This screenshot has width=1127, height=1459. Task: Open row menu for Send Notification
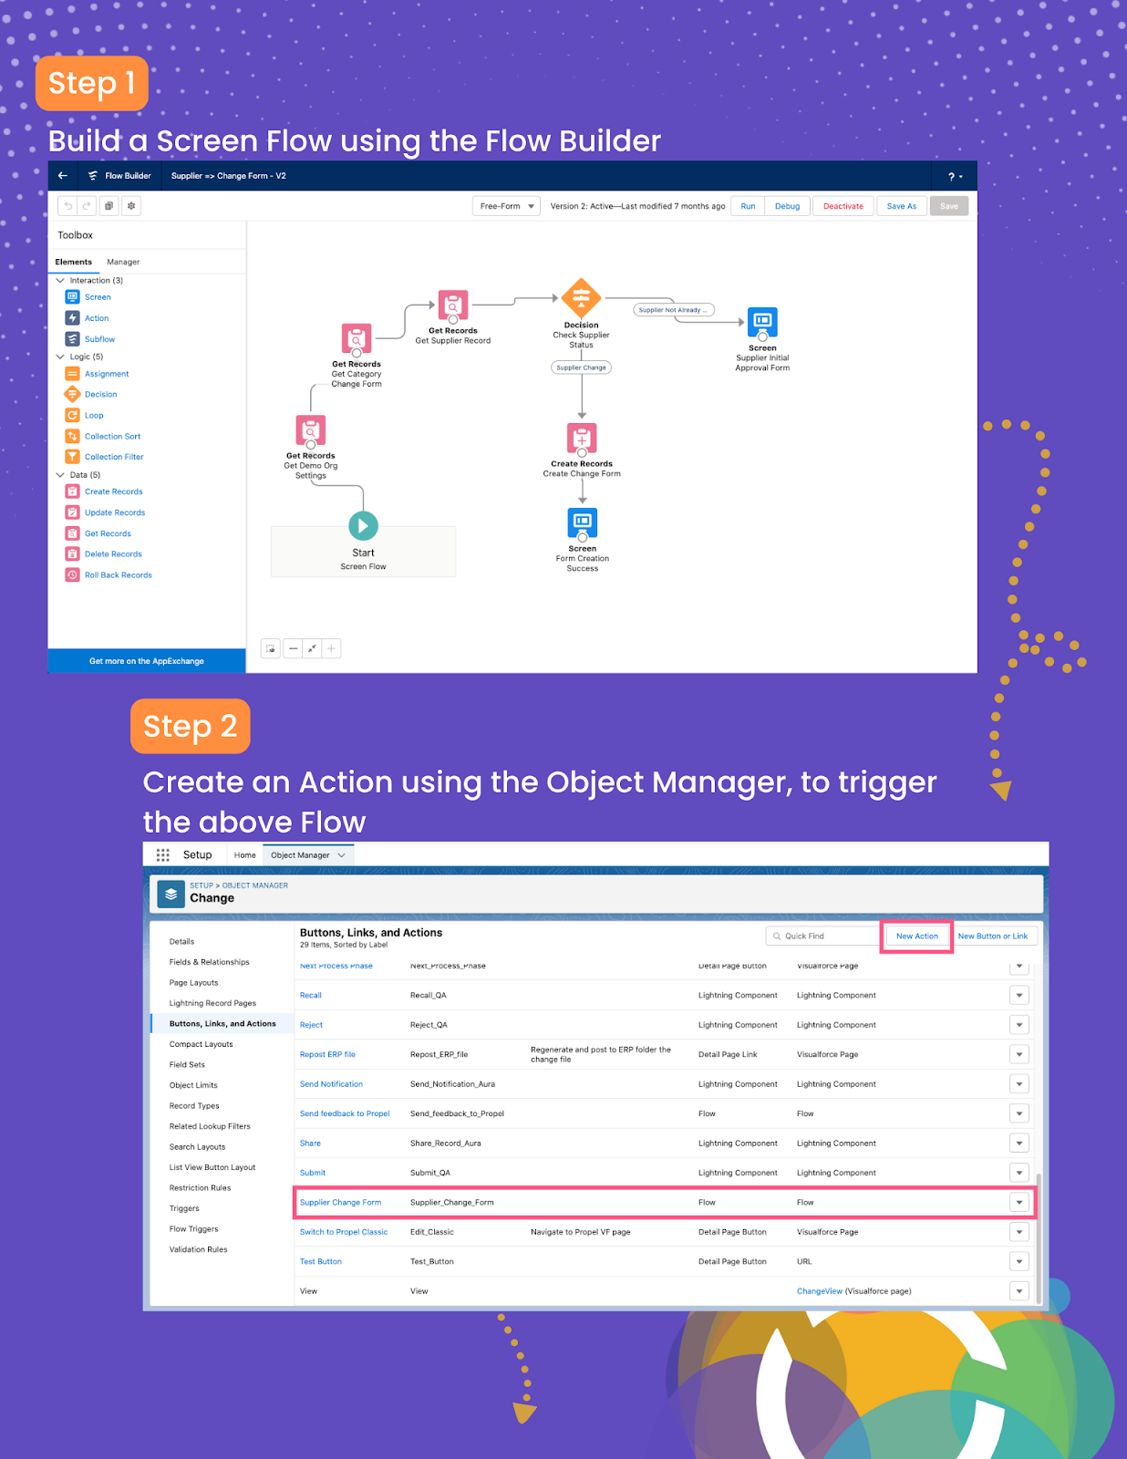pyautogui.click(x=1019, y=1084)
